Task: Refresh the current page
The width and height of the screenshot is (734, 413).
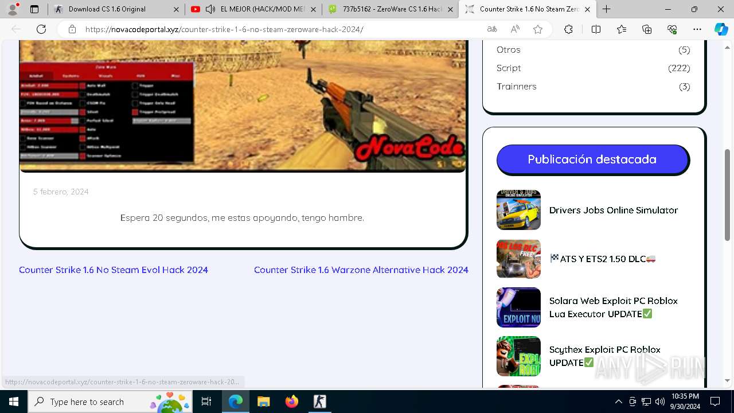Action: pos(41,29)
